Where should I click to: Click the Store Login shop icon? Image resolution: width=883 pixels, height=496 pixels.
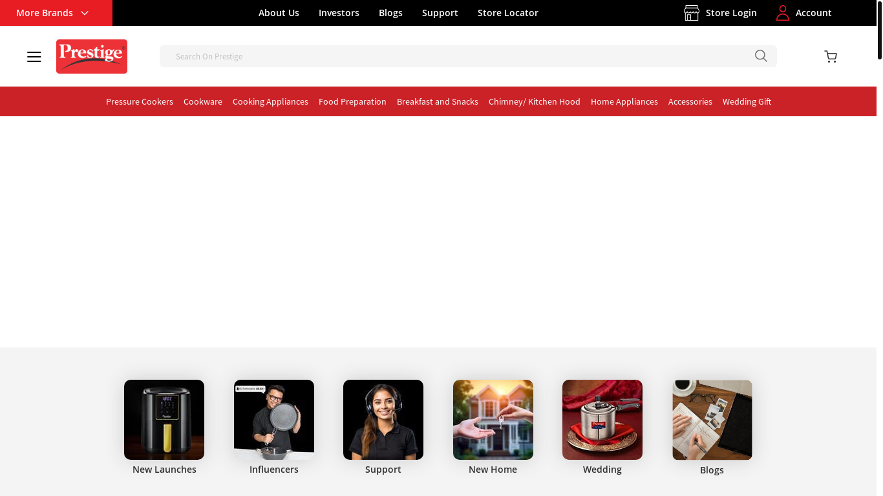coord(692,13)
